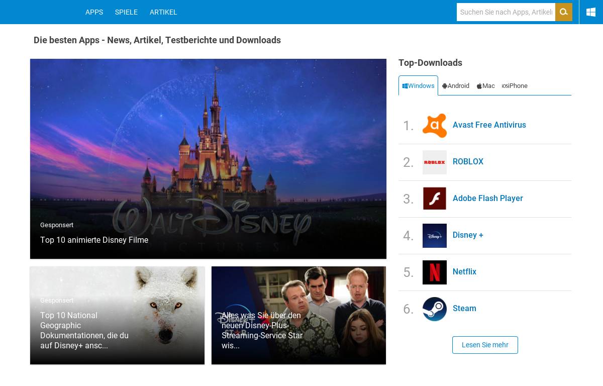Switch to the Android downloads tab
The width and height of the screenshot is (603, 386).
click(456, 86)
